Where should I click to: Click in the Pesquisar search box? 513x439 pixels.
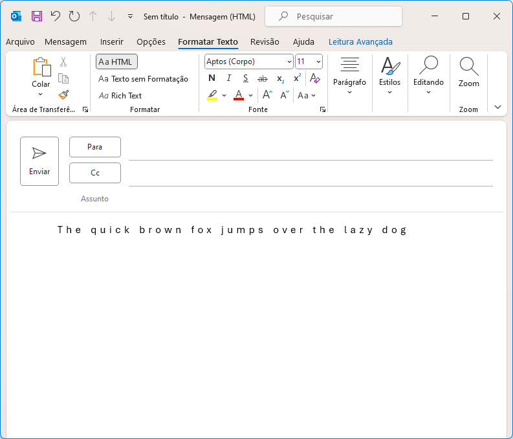[333, 16]
